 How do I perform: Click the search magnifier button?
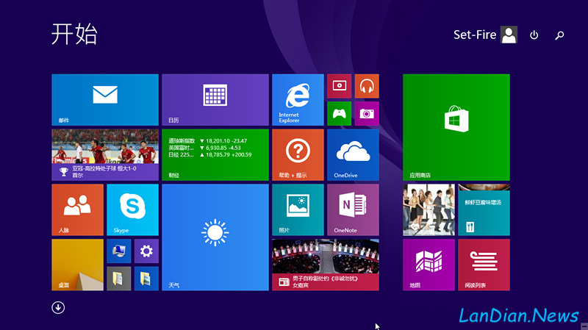[x=559, y=35]
